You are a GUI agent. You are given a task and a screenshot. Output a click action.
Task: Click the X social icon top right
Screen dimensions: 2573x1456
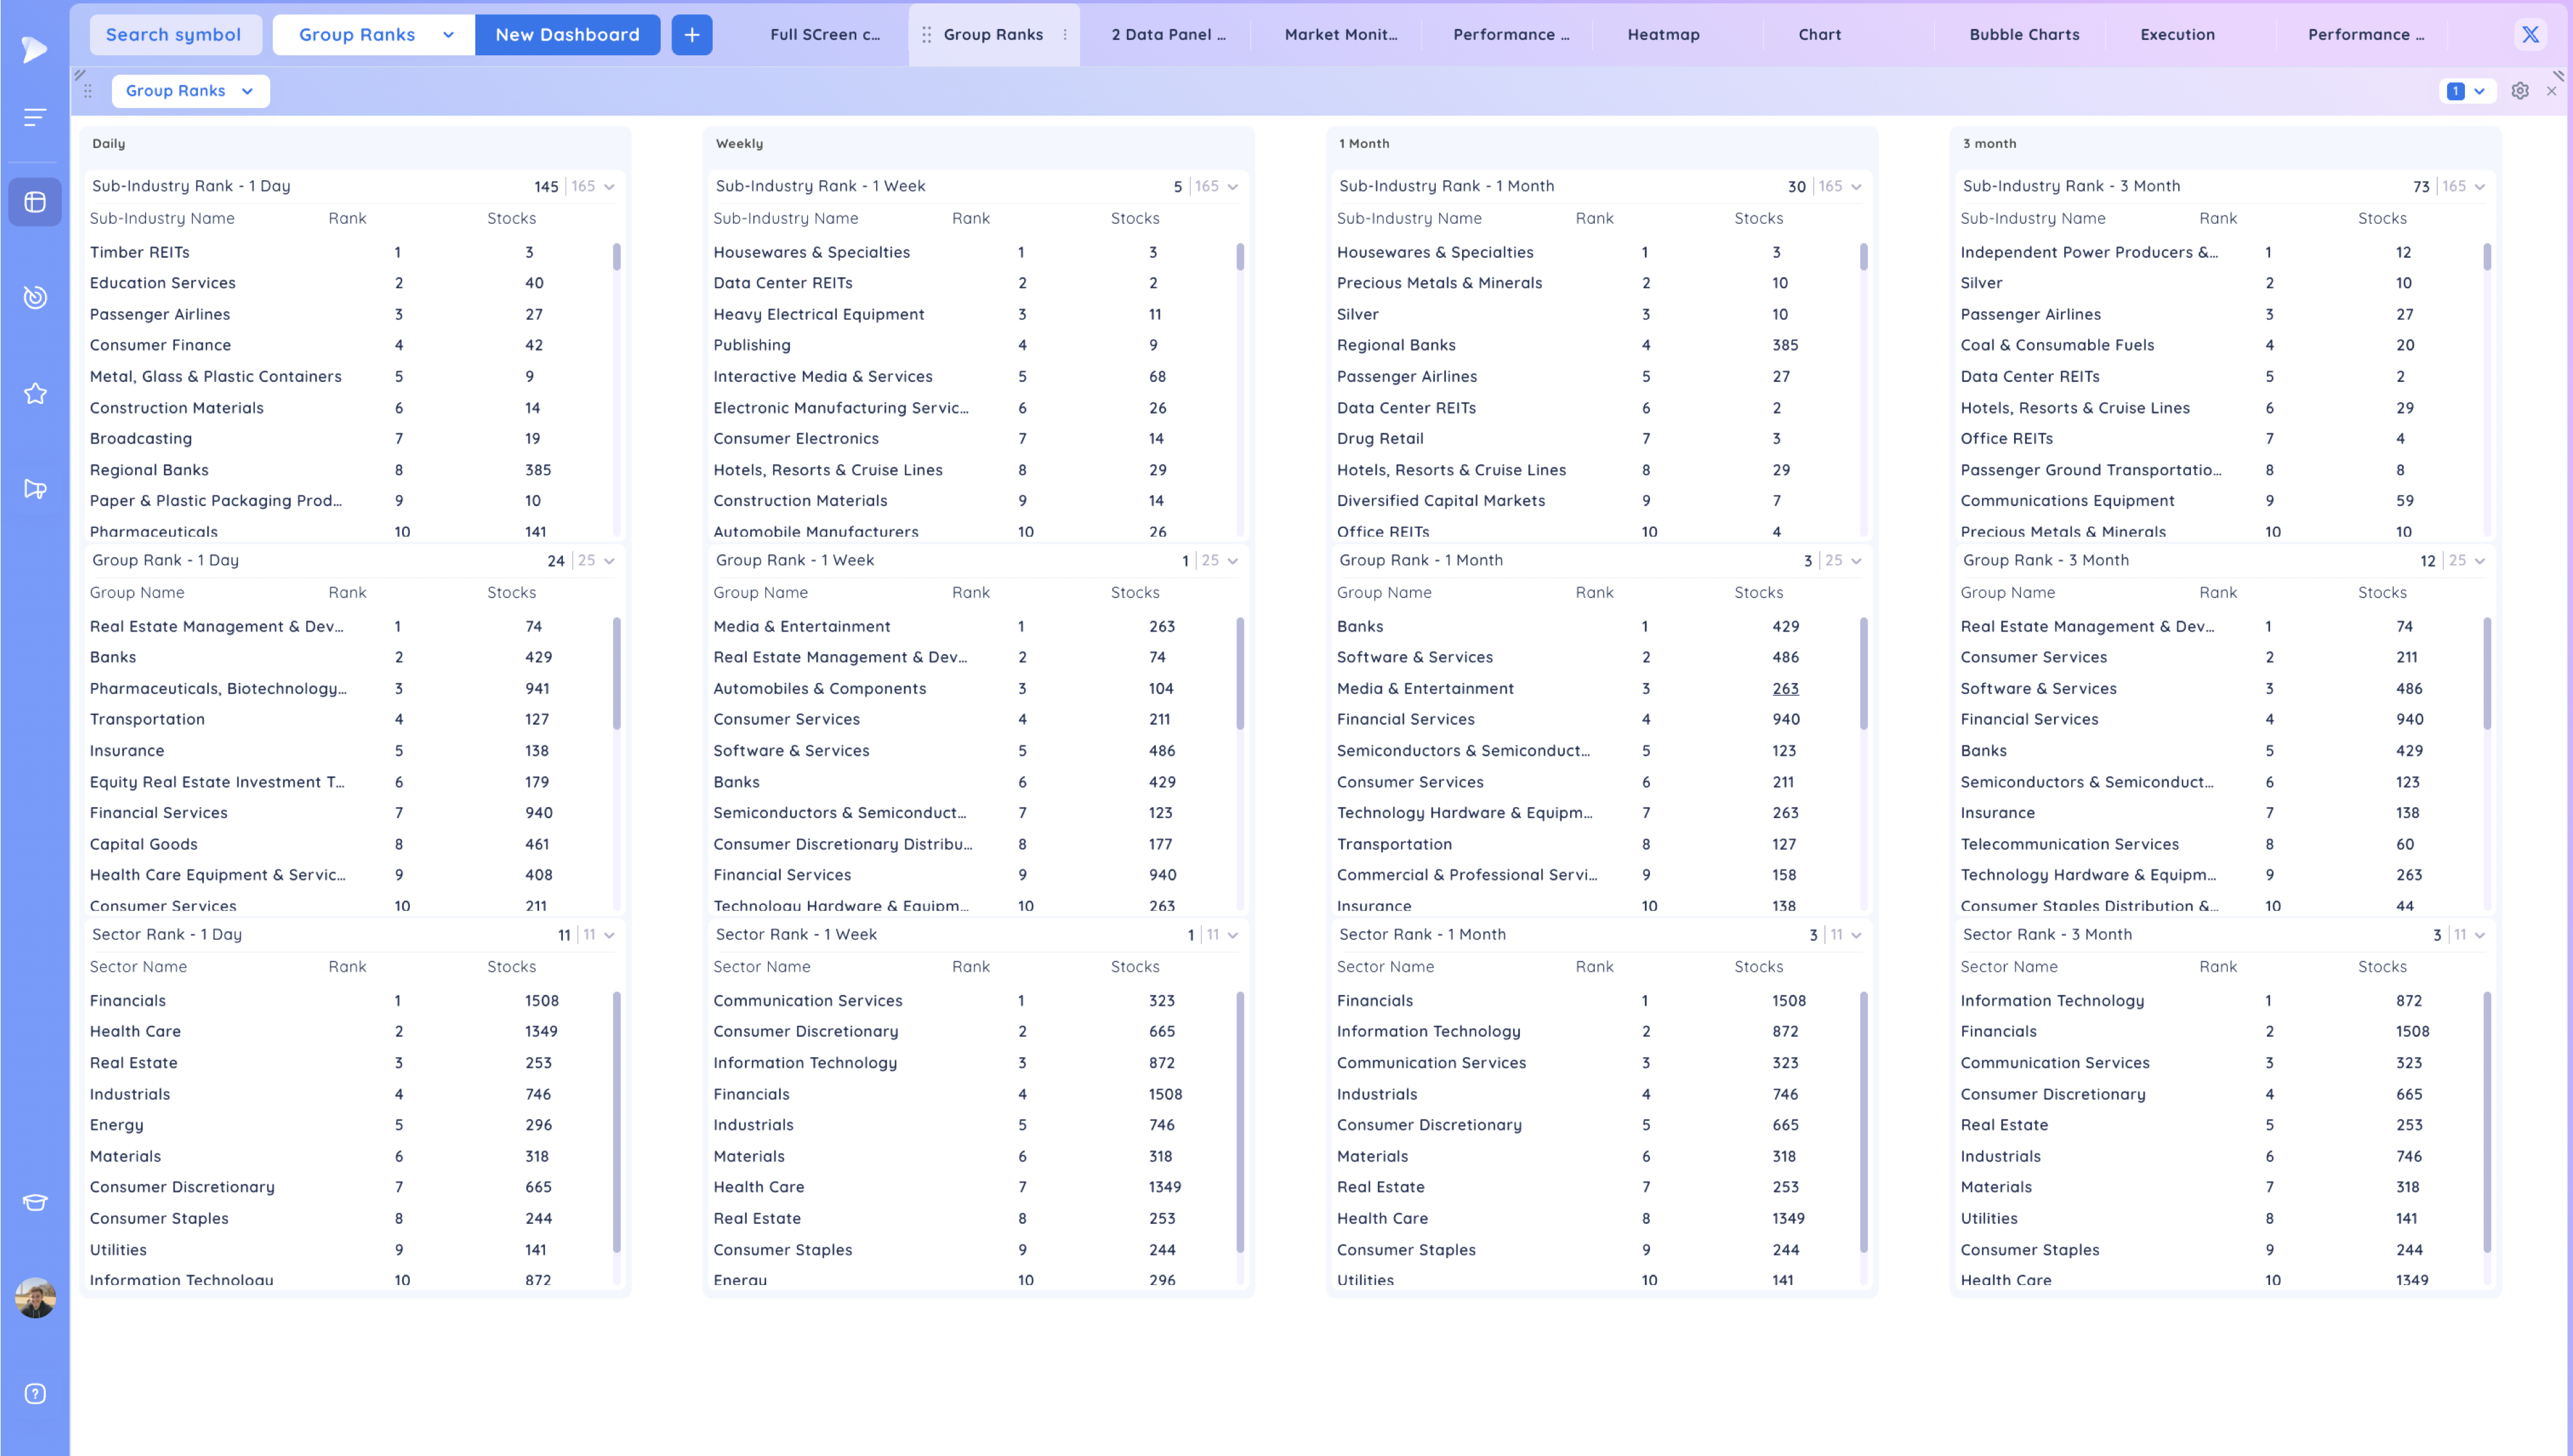coord(2530,34)
